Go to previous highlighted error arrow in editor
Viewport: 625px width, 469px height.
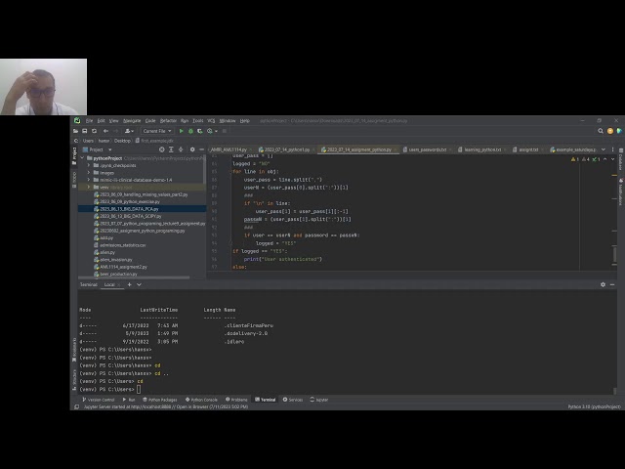coord(605,159)
